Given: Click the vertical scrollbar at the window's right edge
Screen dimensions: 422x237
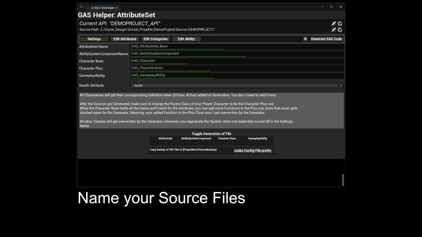Looking at the screenshot, I should click(343, 180).
